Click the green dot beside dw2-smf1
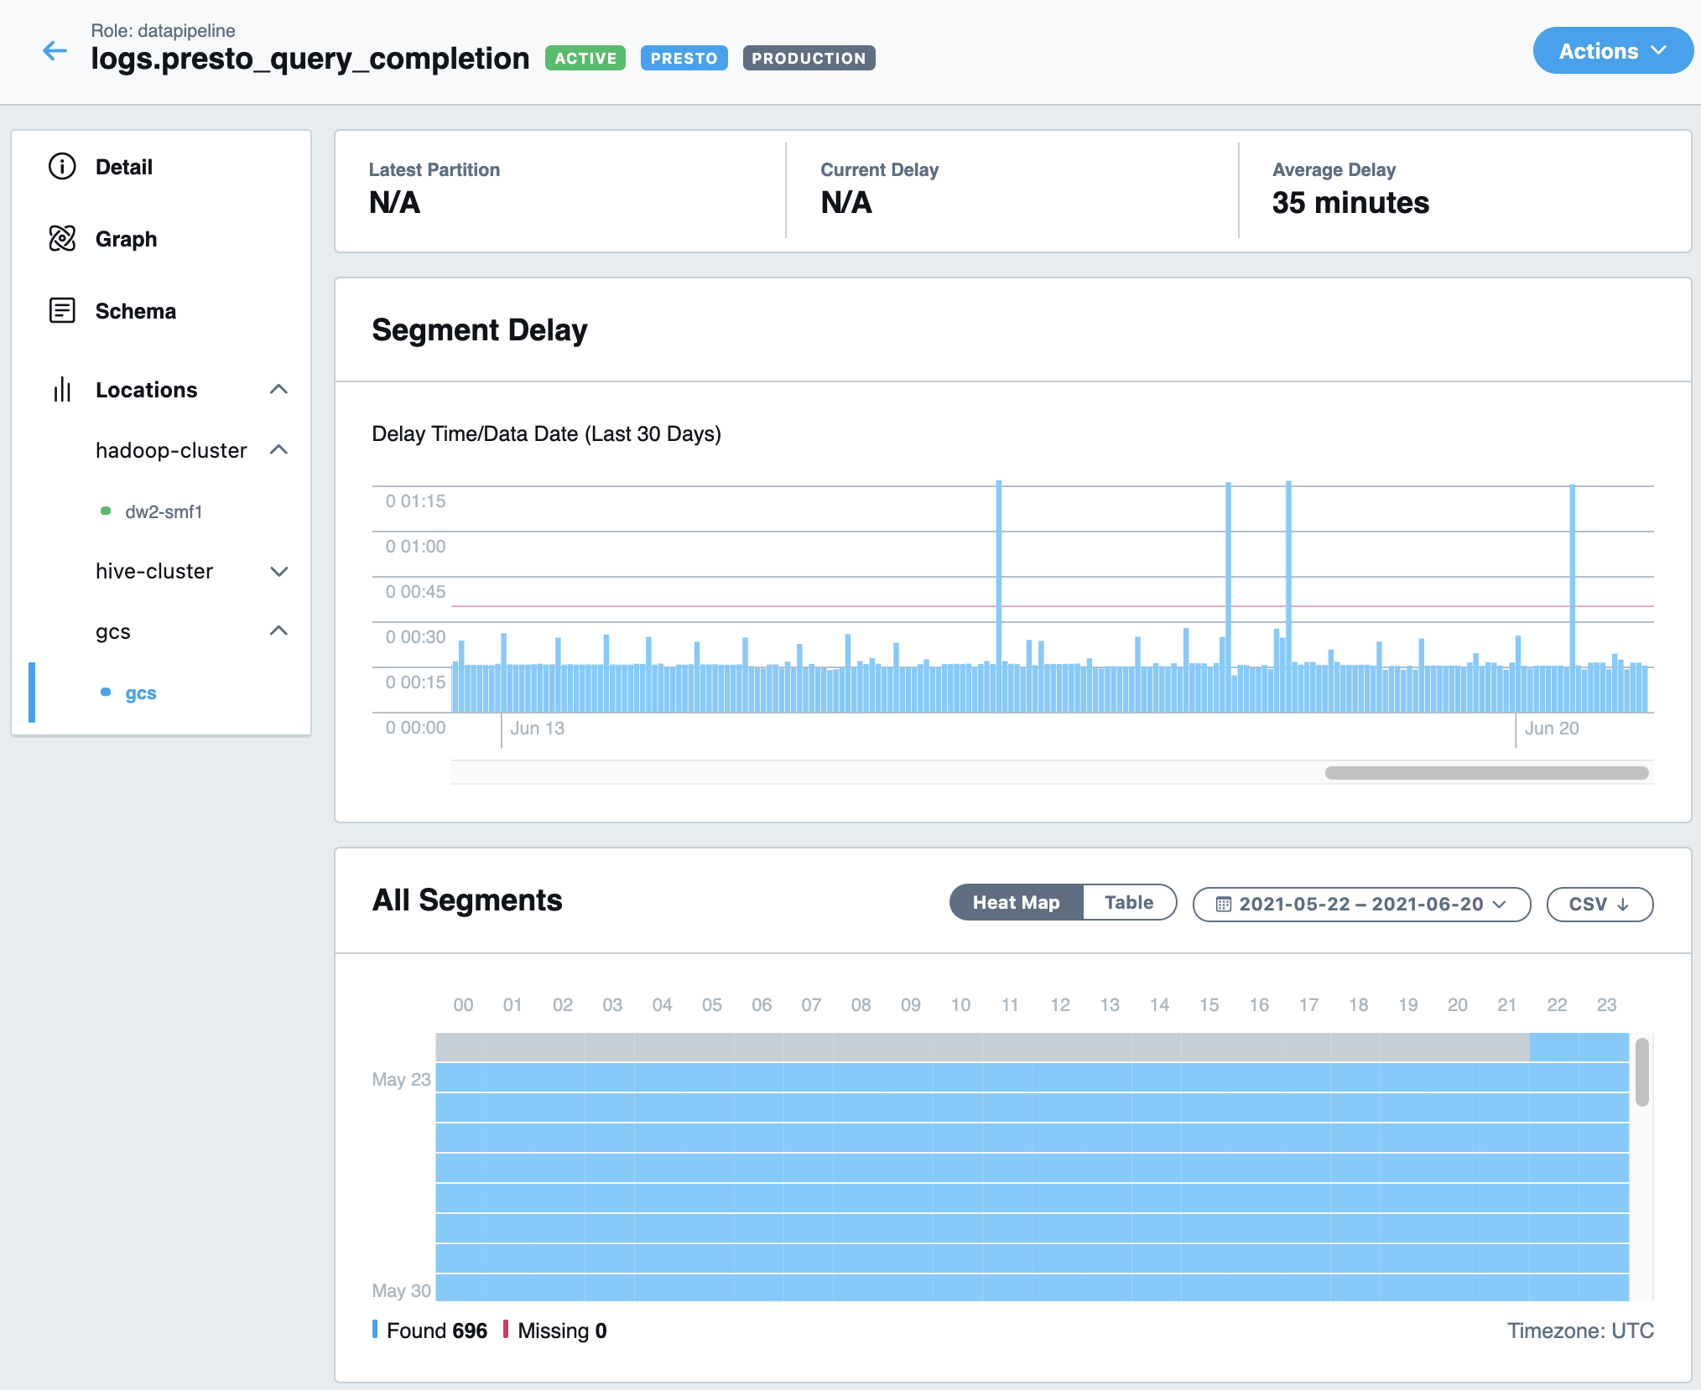 tap(106, 511)
